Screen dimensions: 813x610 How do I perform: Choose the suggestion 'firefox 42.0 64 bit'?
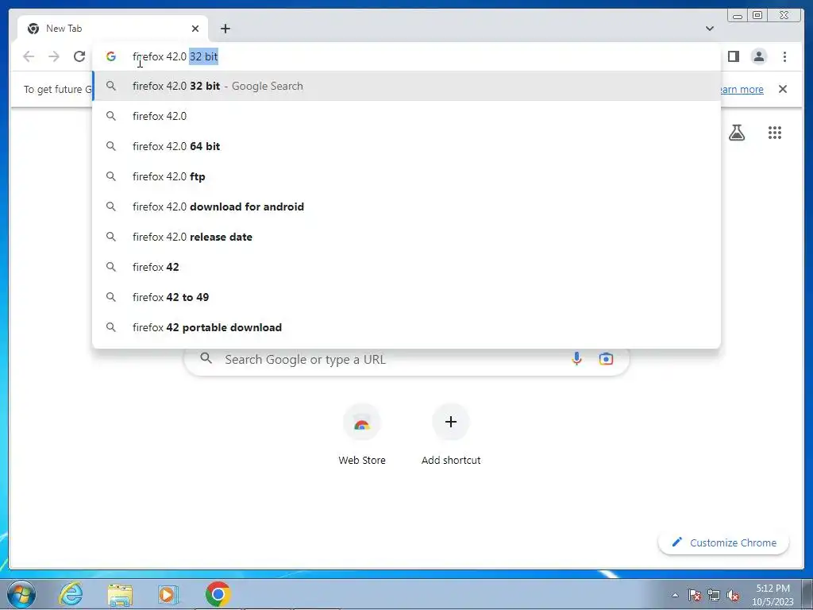[406, 146]
